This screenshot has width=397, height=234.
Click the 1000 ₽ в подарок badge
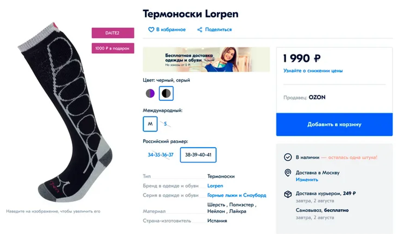pyautogui.click(x=113, y=48)
